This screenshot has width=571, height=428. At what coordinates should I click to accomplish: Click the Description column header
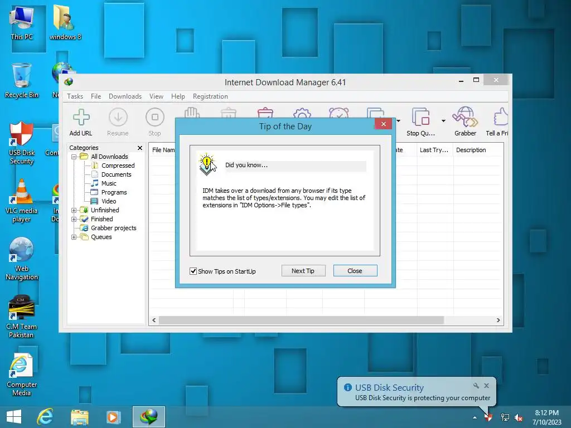pyautogui.click(x=471, y=150)
